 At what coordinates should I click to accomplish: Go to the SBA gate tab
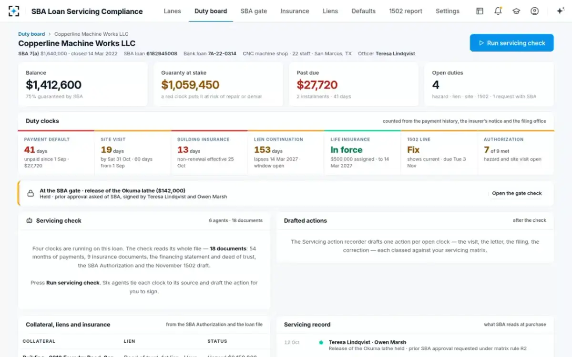(254, 11)
